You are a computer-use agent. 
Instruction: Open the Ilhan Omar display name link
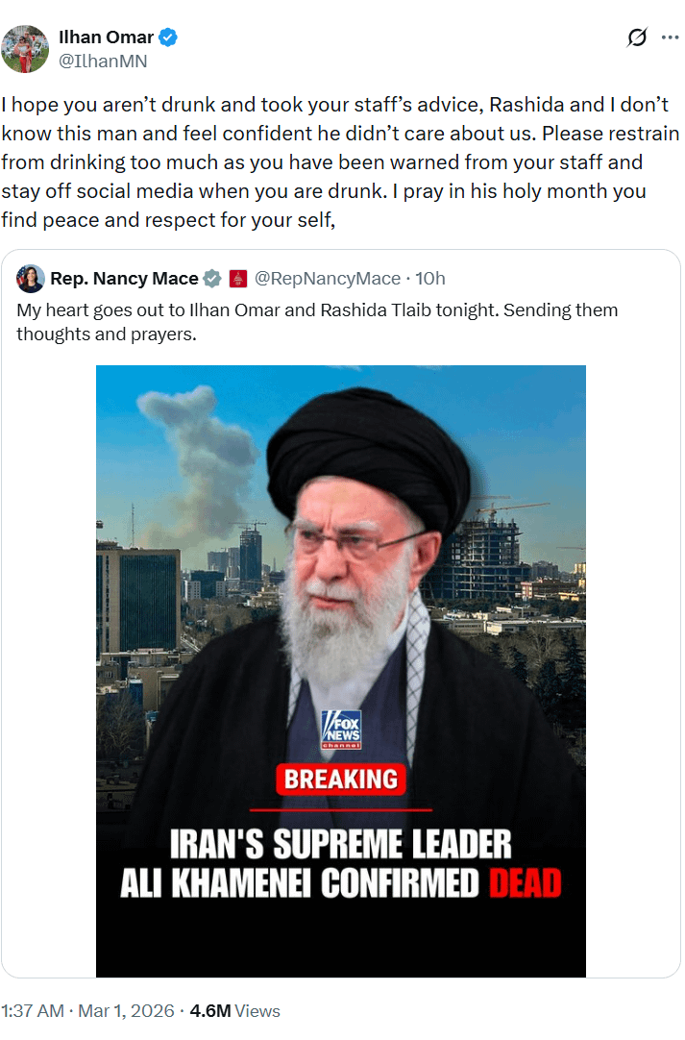pyautogui.click(x=106, y=37)
